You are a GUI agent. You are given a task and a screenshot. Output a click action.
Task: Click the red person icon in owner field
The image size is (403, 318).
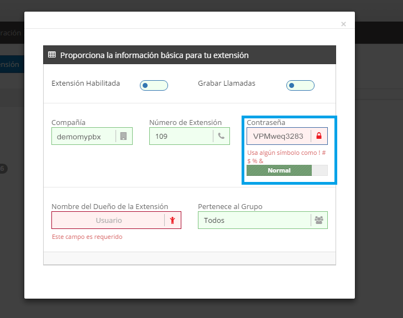172,220
